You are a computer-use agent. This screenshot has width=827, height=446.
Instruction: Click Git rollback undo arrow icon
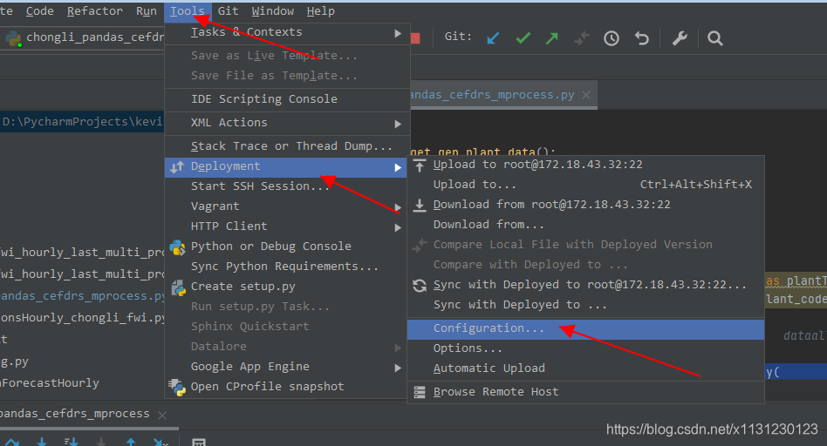point(641,38)
